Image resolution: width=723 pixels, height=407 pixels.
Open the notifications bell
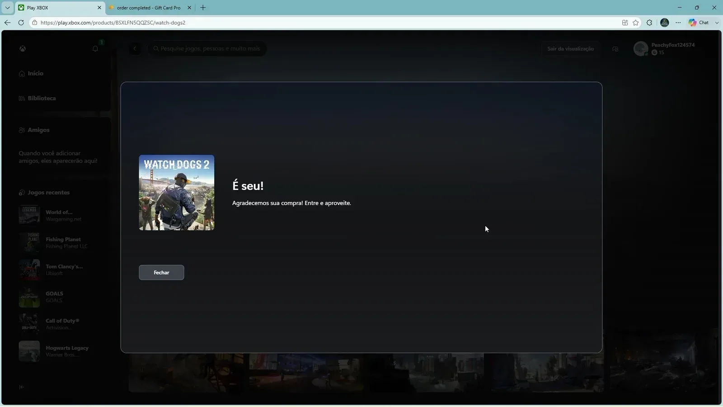tap(95, 48)
